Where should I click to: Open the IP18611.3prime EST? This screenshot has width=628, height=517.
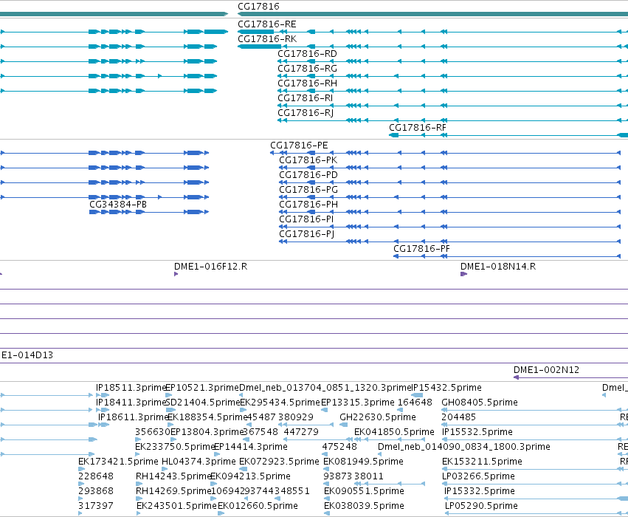pos(133,417)
